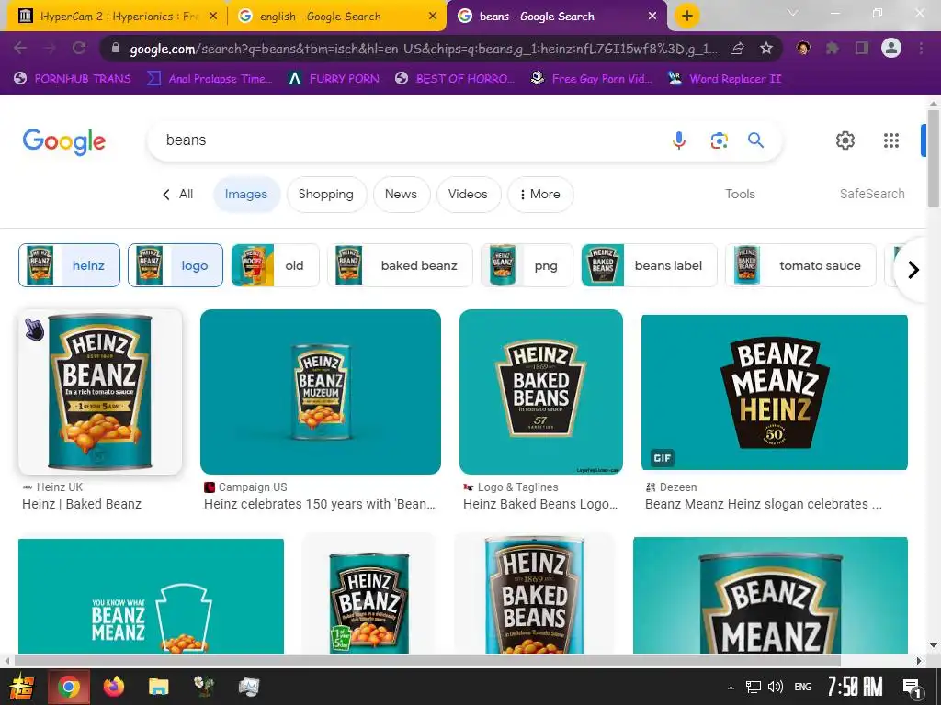Click the share page icon in address bar

pos(738,48)
